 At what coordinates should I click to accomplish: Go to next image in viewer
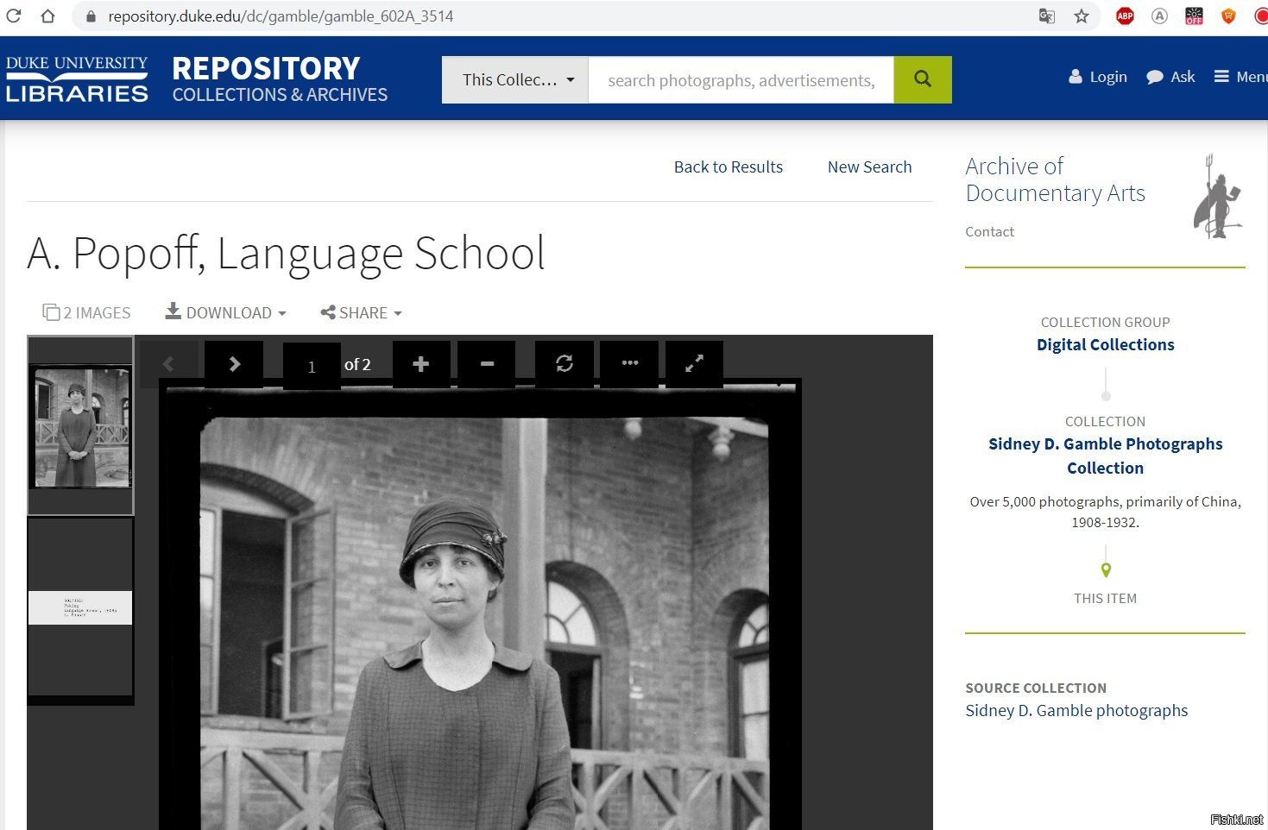(234, 364)
